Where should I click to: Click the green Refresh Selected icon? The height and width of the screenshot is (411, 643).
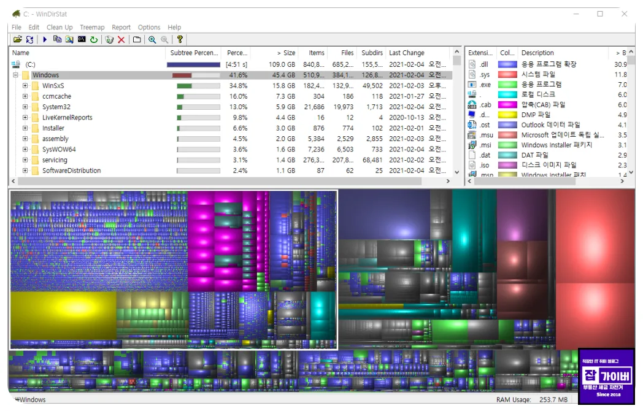tap(94, 39)
